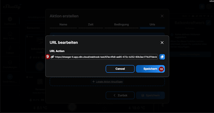214x113 pixels.
Task: Go back with the Zurück button
Action: [x=120, y=95]
